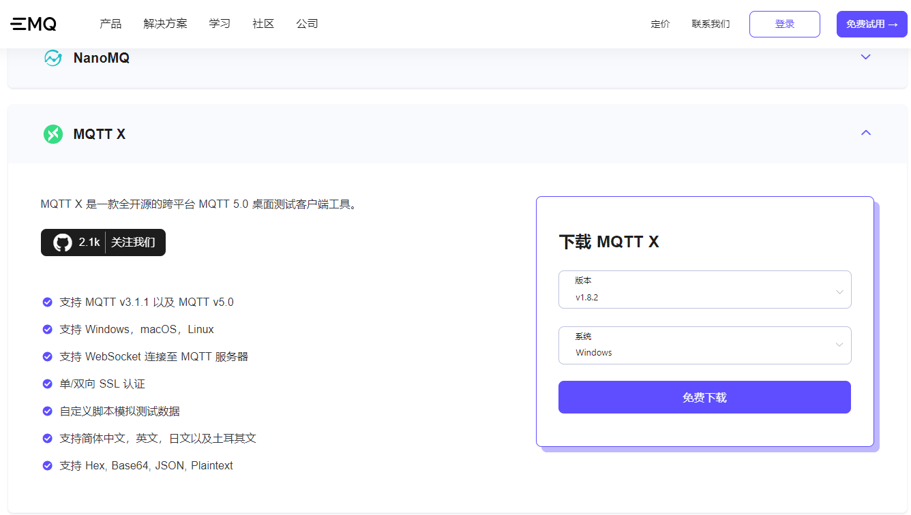This screenshot has width=911, height=515.
Task: Click the 登录 login button
Action: click(785, 24)
